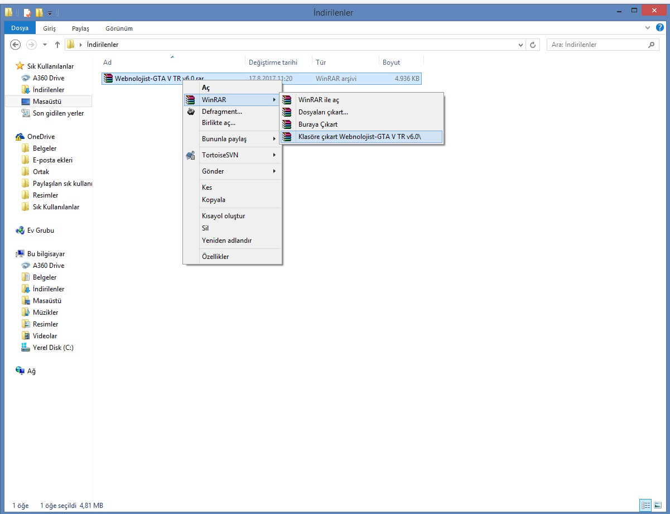Open the Giriş ribbon tab
This screenshot has width=670, height=514.
pos(49,28)
